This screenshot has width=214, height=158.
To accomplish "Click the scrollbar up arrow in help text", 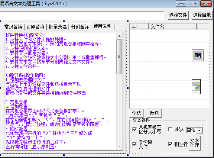I will click(x=119, y=36).
